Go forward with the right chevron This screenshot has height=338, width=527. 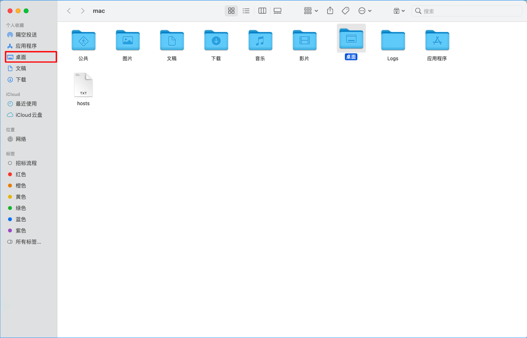click(82, 11)
